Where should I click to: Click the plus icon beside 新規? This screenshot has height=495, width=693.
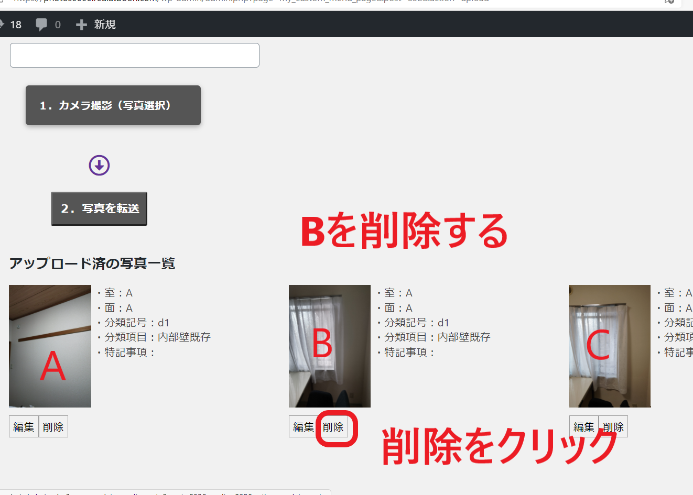(81, 25)
